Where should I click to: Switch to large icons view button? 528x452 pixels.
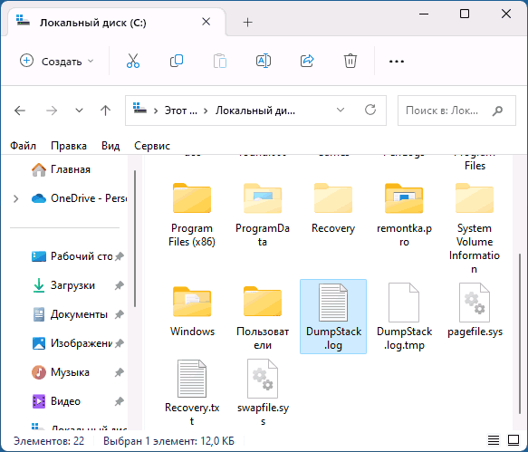[x=514, y=440]
